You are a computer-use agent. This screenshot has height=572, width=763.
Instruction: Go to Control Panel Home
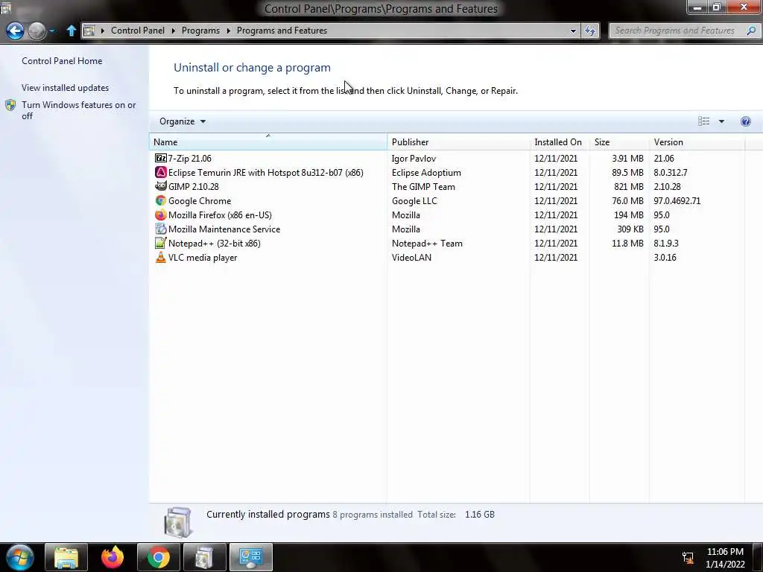pyautogui.click(x=62, y=61)
